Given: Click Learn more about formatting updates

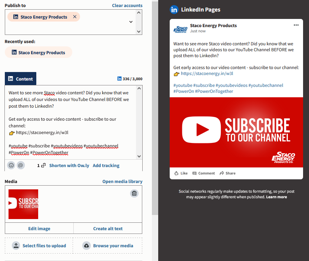Looking at the screenshot, I should 276,197.
